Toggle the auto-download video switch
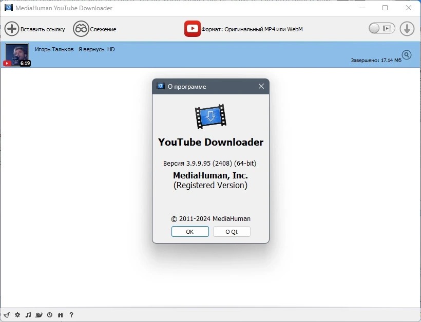Screen dimensions: 421x322 (x=381, y=28)
